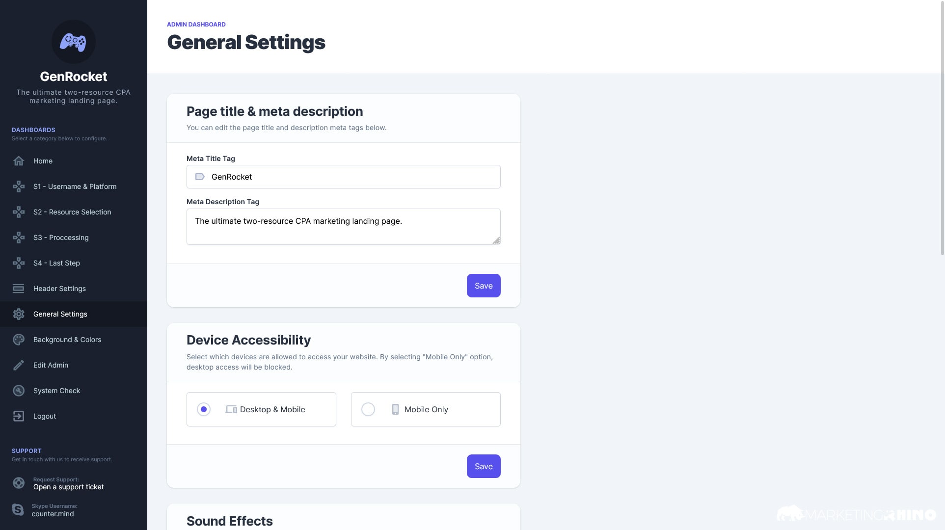Viewport: 945px width, 530px height.
Task: Click the Skype username icon
Action: [18, 510]
